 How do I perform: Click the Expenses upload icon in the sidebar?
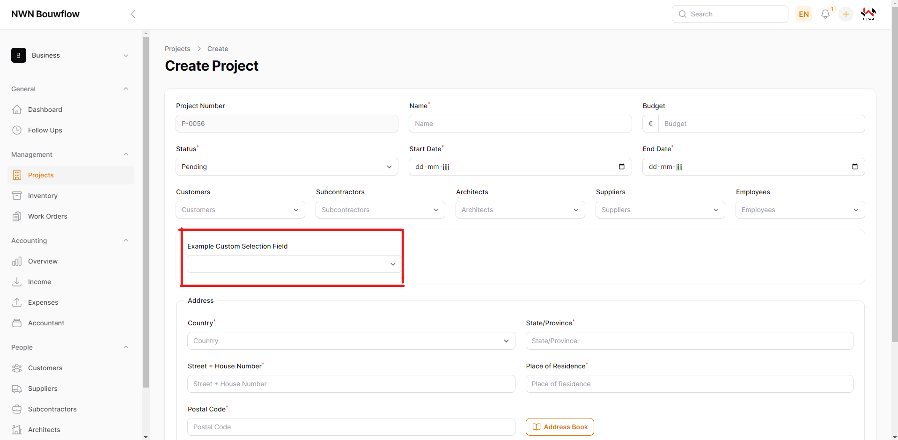pos(17,302)
